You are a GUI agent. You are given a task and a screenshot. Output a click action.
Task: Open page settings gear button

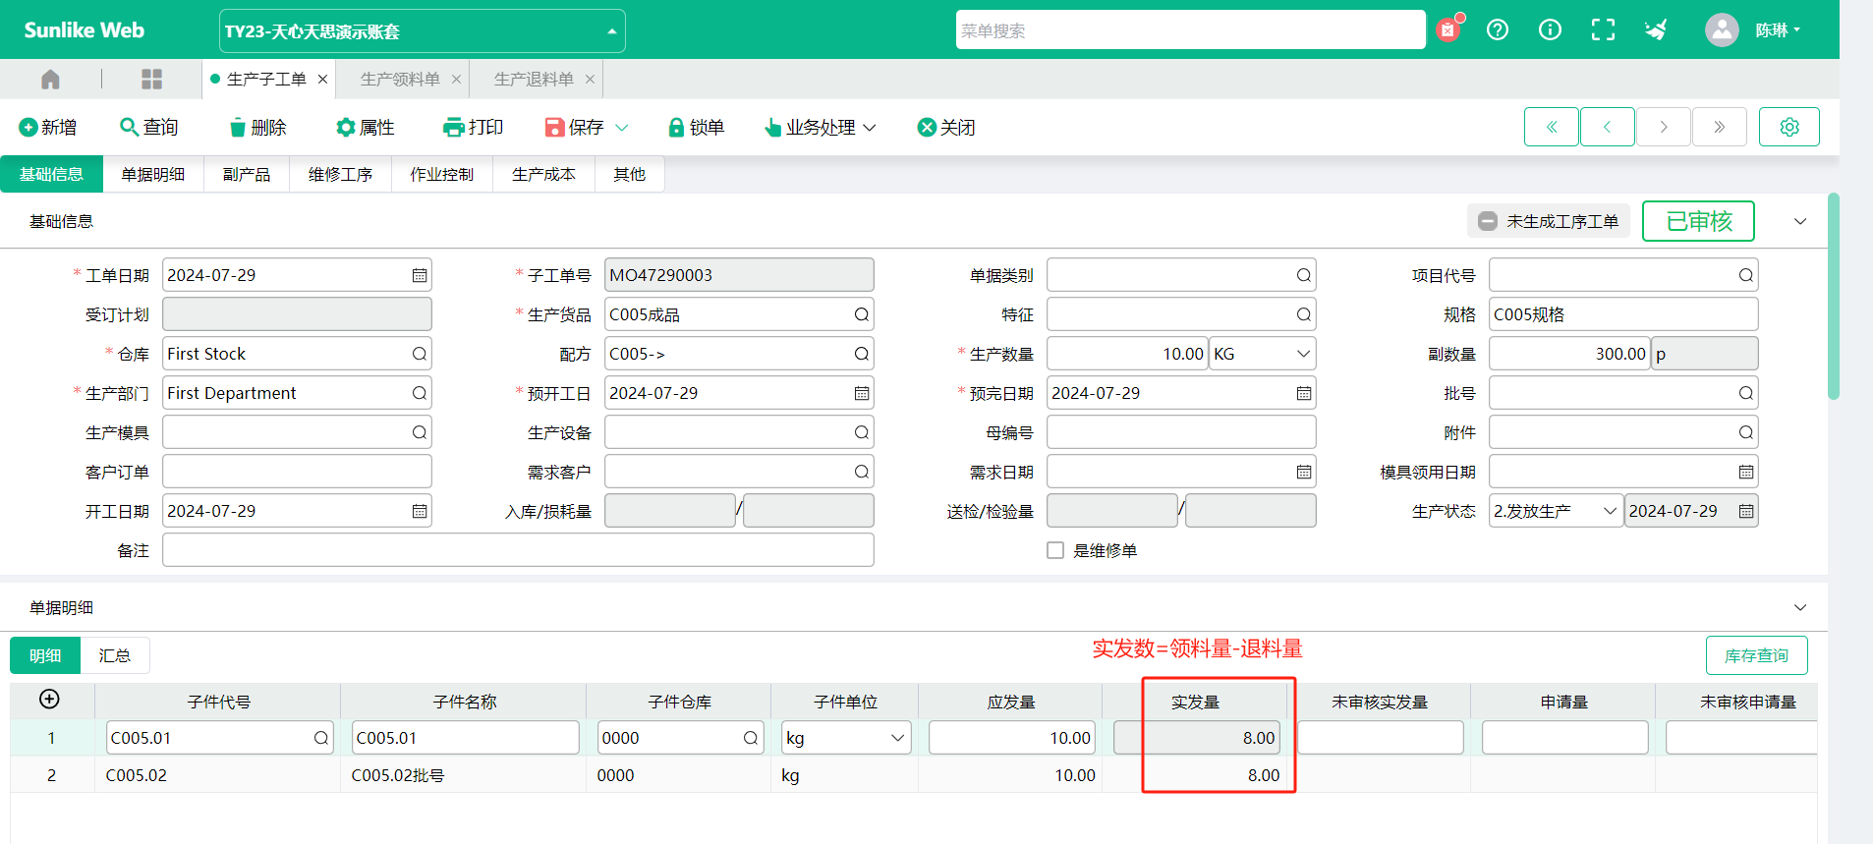coord(1789,127)
